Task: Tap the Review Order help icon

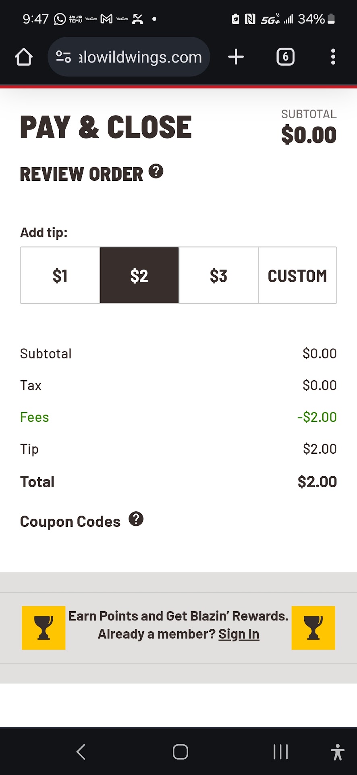Action: [156, 172]
